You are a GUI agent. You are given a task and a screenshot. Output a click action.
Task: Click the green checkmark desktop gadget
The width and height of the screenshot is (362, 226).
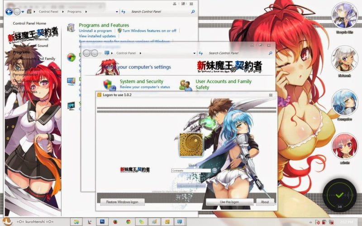click(339, 195)
